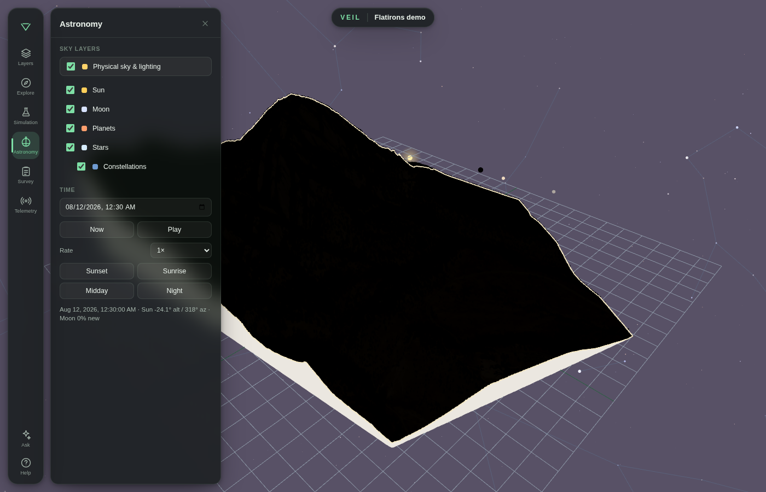The width and height of the screenshot is (766, 492).
Task: Disable the Stars layer checkbox
Action: pyautogui.click(x=71, y=148)
